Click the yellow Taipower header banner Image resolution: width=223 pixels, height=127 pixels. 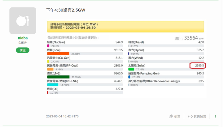point(125,27)
